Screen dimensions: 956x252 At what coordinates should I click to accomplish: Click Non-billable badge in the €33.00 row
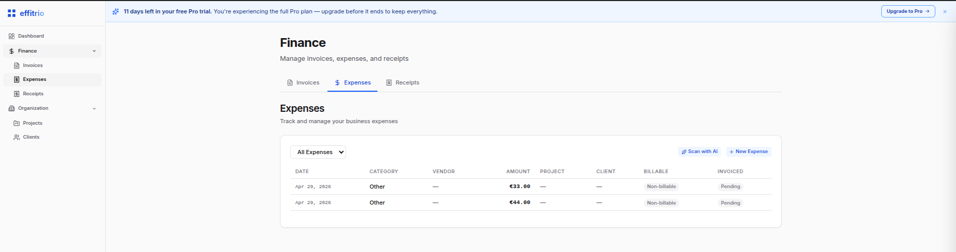tap(662, 187)
